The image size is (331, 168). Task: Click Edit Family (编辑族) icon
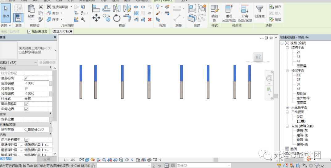pos(214,12)
